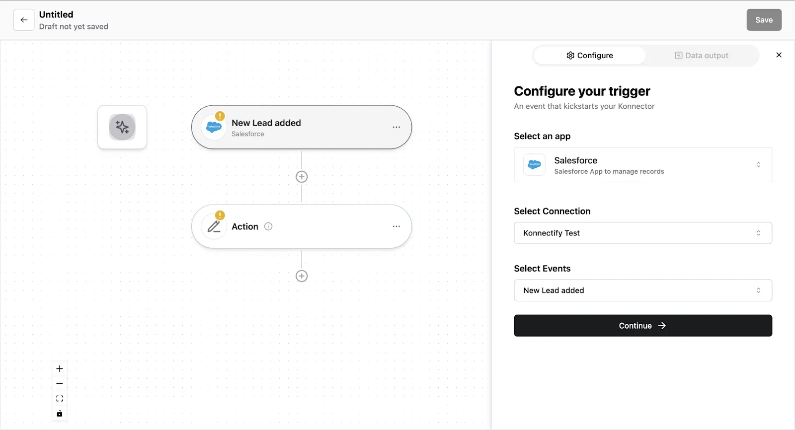The width and height of the screenshot is (795, 430).
Task: Close the configuration panel
Action: click(779, 55)
